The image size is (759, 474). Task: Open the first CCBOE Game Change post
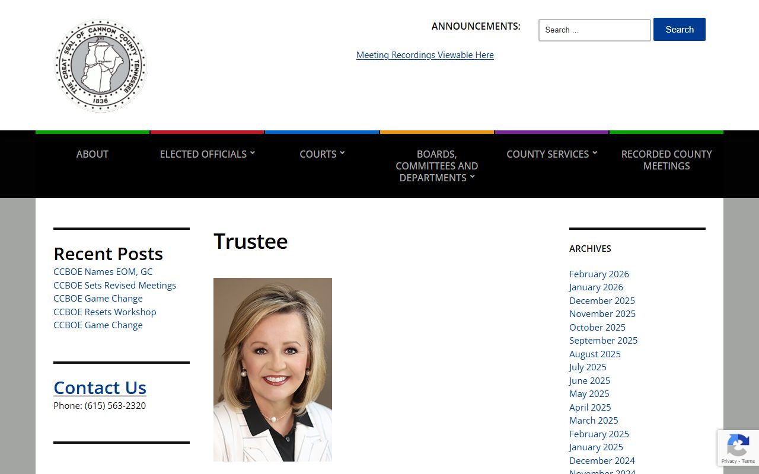tap(98, 299)
